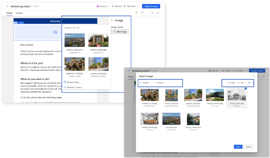Click the Cancel button
This screenshot has height=158, width=270.
(x=248, y=147)
